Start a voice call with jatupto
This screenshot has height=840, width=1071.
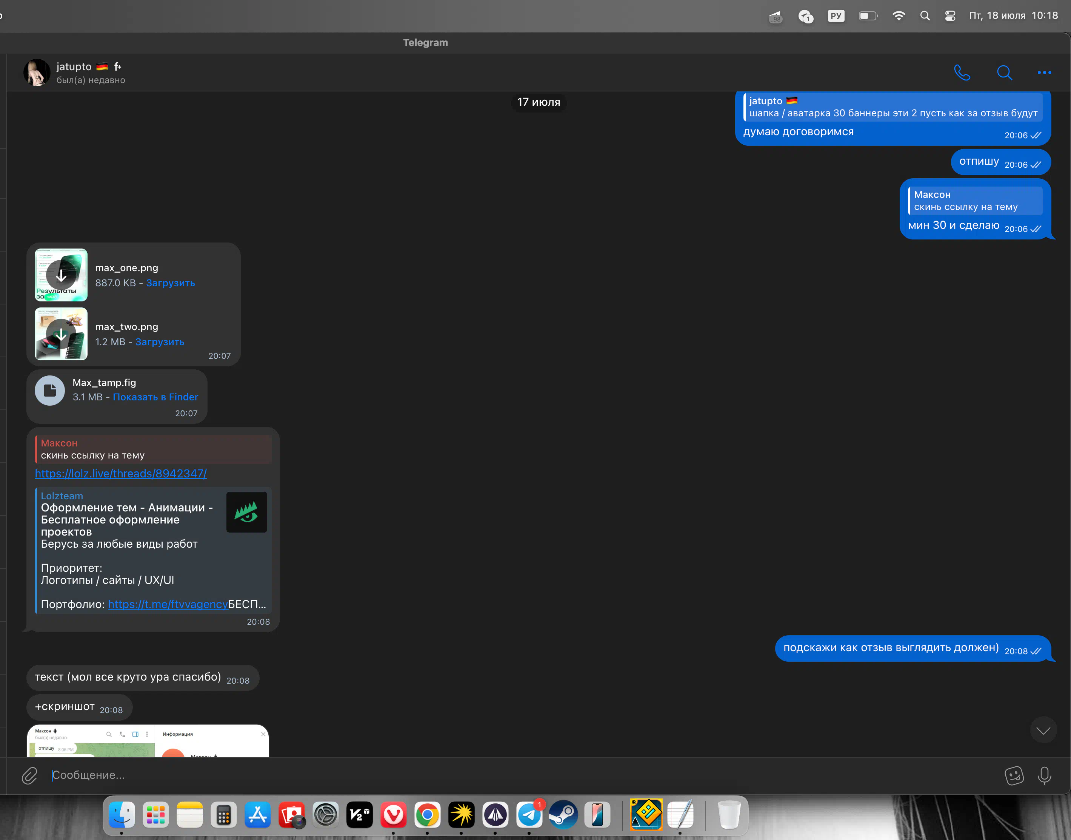tap(962, 72)
